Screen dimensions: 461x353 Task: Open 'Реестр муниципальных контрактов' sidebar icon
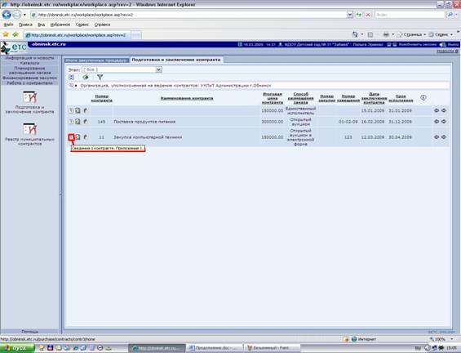(x=29, y=129)
